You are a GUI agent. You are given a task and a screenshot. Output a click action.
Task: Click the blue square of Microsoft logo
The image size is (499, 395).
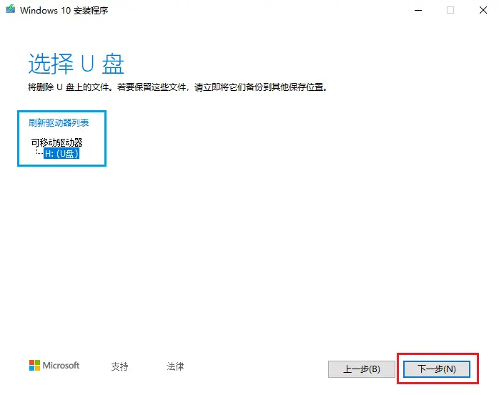click(31, 369)
